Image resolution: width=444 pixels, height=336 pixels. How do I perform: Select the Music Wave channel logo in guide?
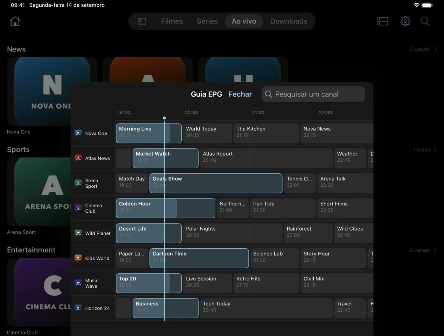click(78, 283)
